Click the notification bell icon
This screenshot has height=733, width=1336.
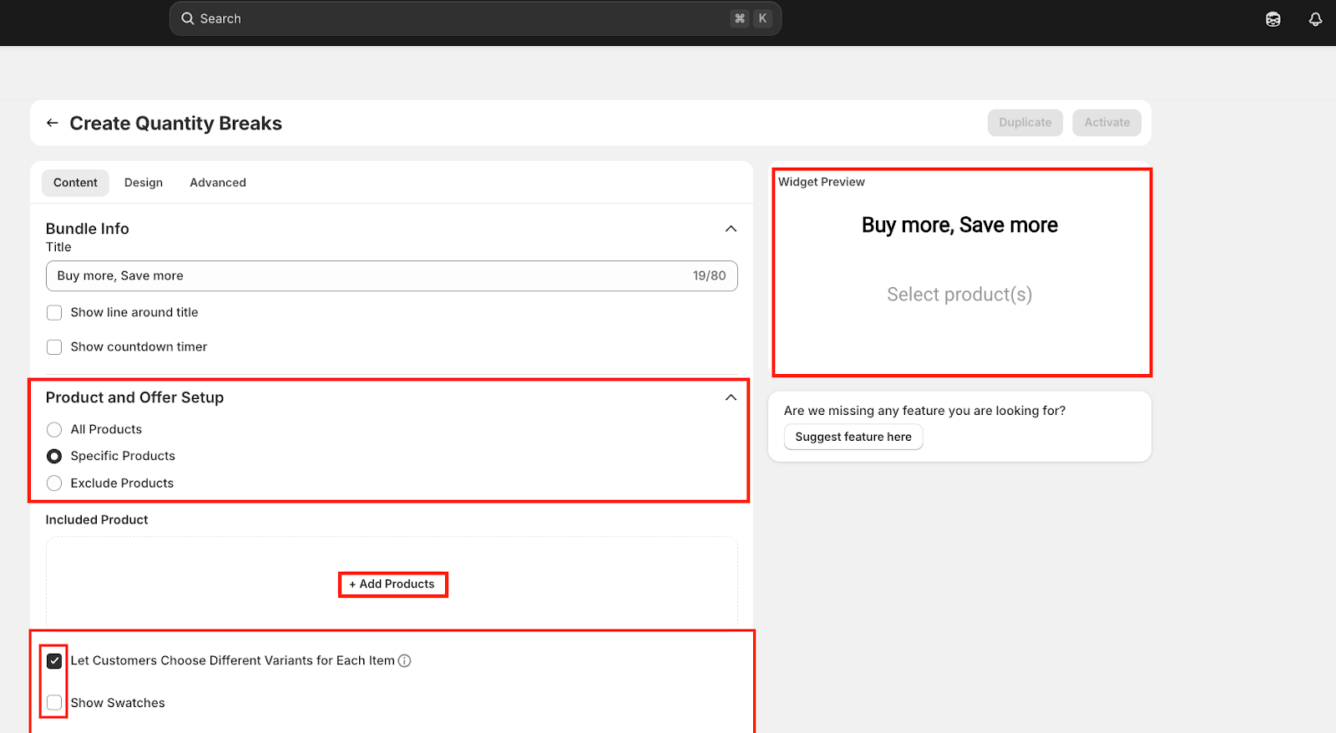(1315, 19)
